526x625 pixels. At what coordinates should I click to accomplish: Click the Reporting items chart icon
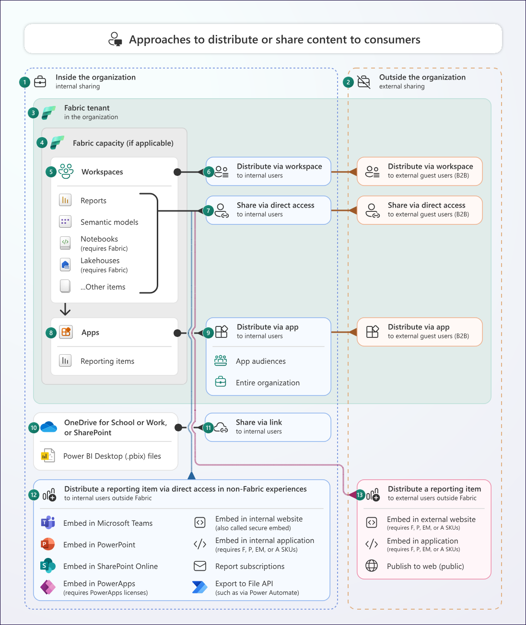(x=65, y=360)
